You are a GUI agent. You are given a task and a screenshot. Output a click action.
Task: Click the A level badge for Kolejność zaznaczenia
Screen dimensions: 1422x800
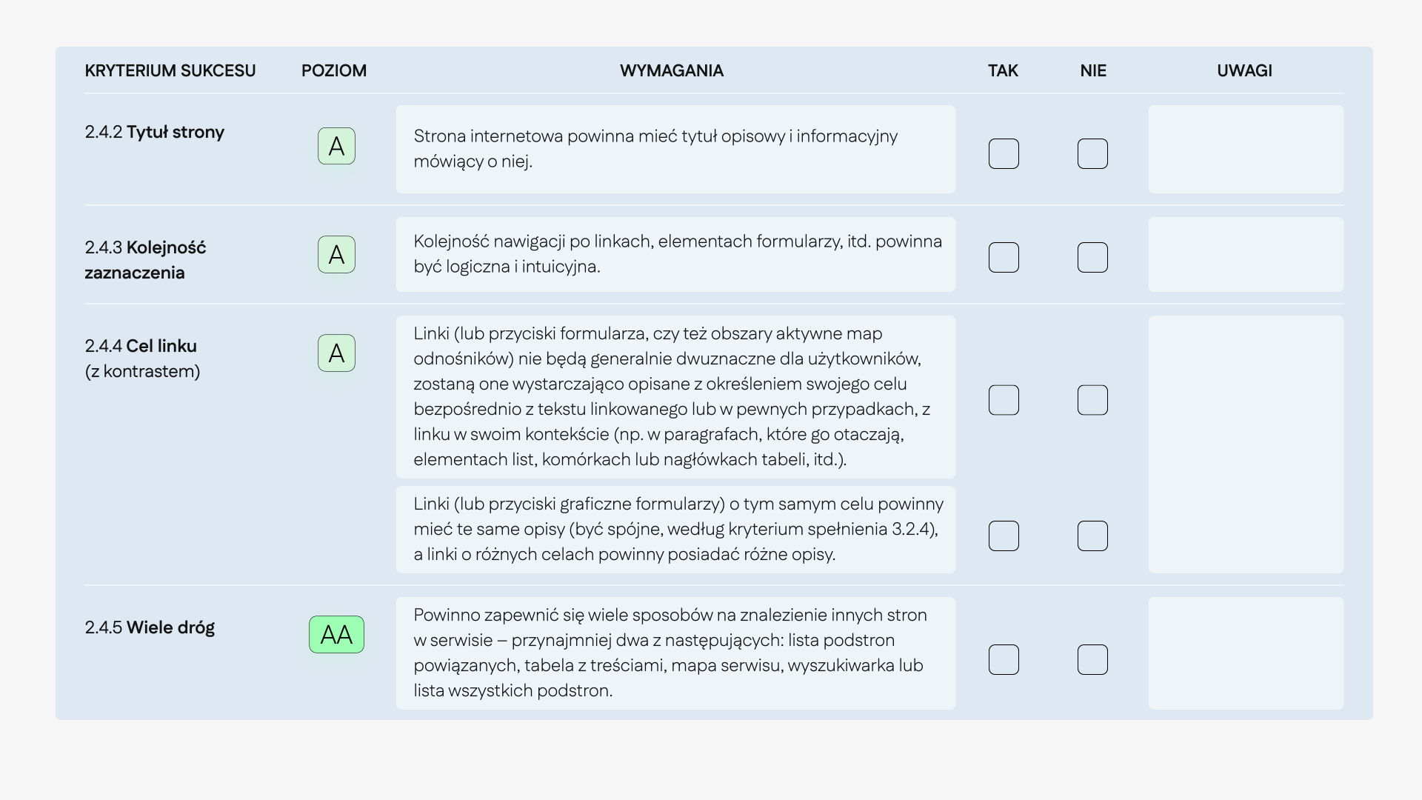point(336,255)
